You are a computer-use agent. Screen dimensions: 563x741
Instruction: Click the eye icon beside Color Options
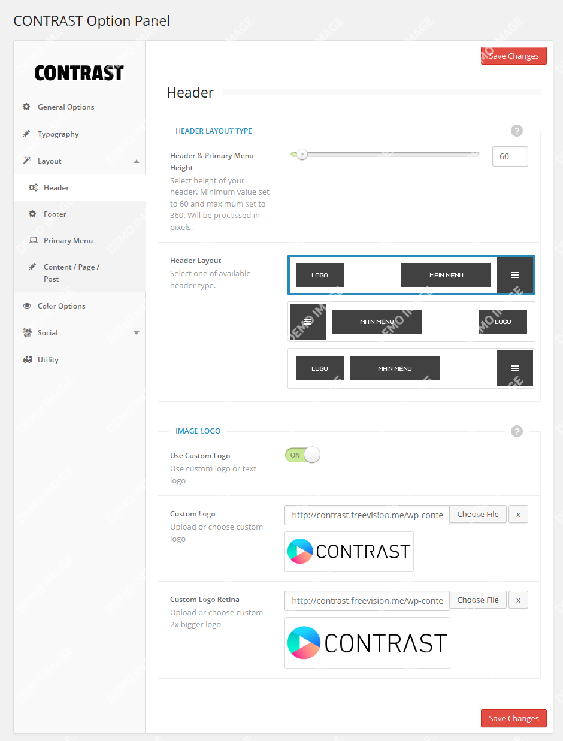[26, 306]
